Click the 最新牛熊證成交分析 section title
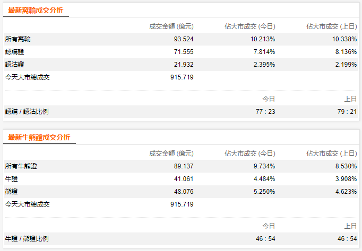Viewport: 362px width, 251px height. tap(39, 137)
